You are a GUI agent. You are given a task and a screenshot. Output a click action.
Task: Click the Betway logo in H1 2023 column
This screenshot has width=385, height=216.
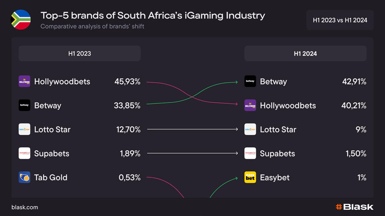(24, 105)
